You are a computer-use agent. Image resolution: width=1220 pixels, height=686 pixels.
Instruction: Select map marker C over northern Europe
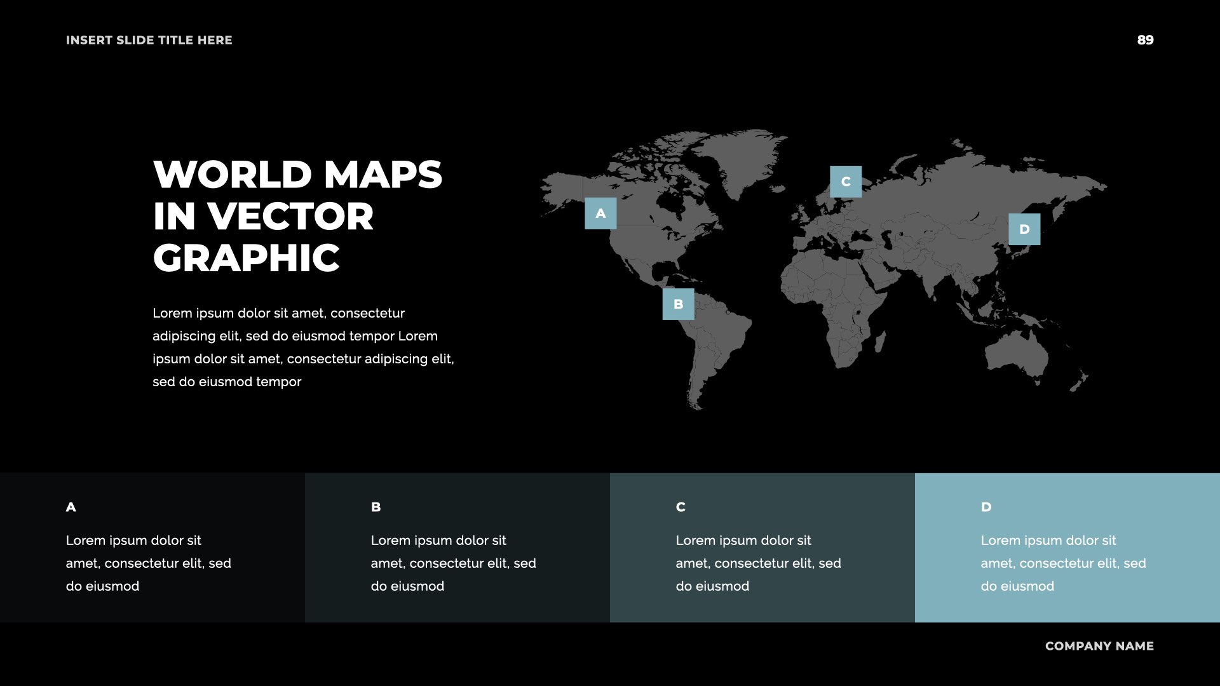[846, 182]
